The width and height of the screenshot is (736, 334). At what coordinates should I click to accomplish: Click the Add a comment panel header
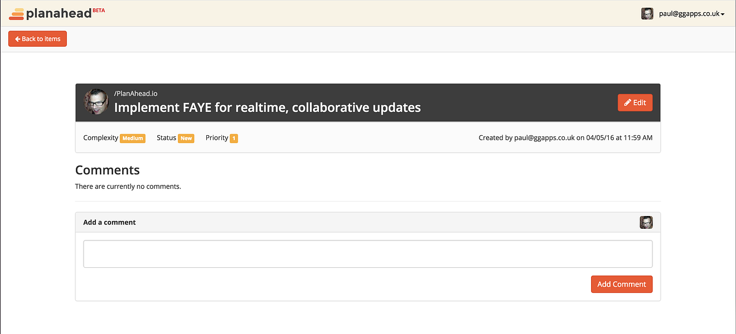368,222
